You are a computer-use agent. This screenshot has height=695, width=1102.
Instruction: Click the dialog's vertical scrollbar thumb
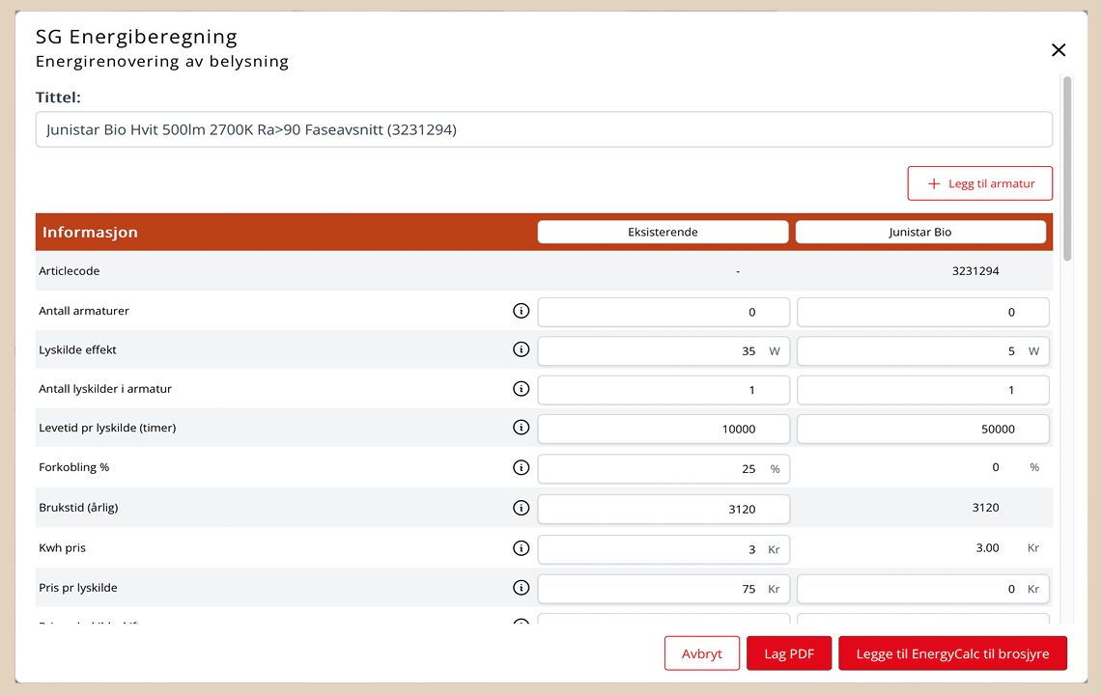point(1067,169)
